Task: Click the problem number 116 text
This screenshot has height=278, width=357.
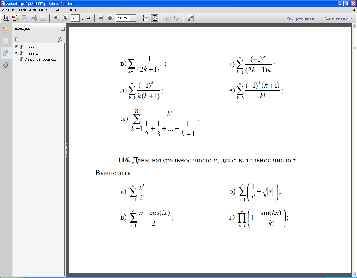Action: pyautogui.click(x=124, y=160)
